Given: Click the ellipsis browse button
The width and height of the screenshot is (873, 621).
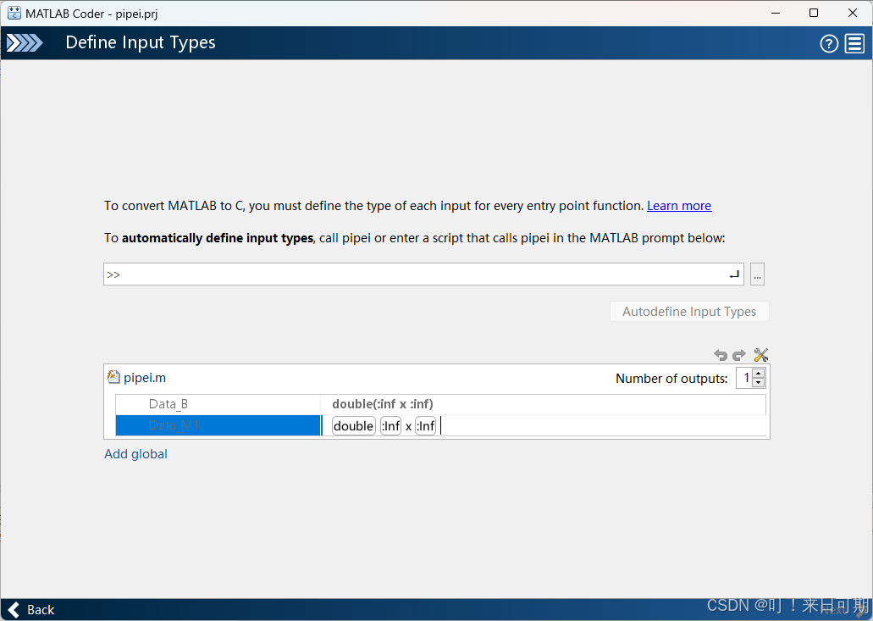Looking at the screenshot, I should 757,274.
